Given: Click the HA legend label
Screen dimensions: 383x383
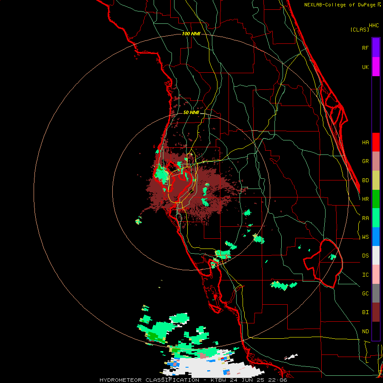Looking at the screenshot, I should 365,143.
